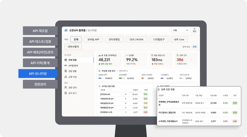
Task: Select the ODS / M-SFA channel filter
Action: coord(136,39)
